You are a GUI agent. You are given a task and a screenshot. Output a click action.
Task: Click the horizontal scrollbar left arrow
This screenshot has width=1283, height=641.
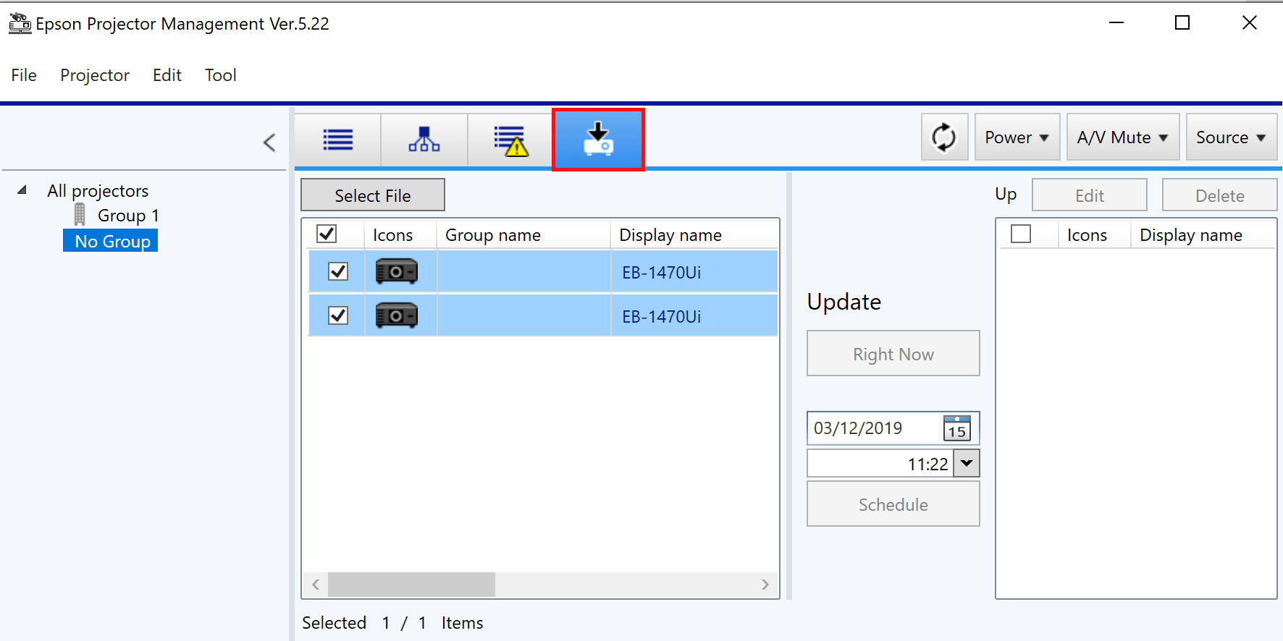(x=316, y=585)
